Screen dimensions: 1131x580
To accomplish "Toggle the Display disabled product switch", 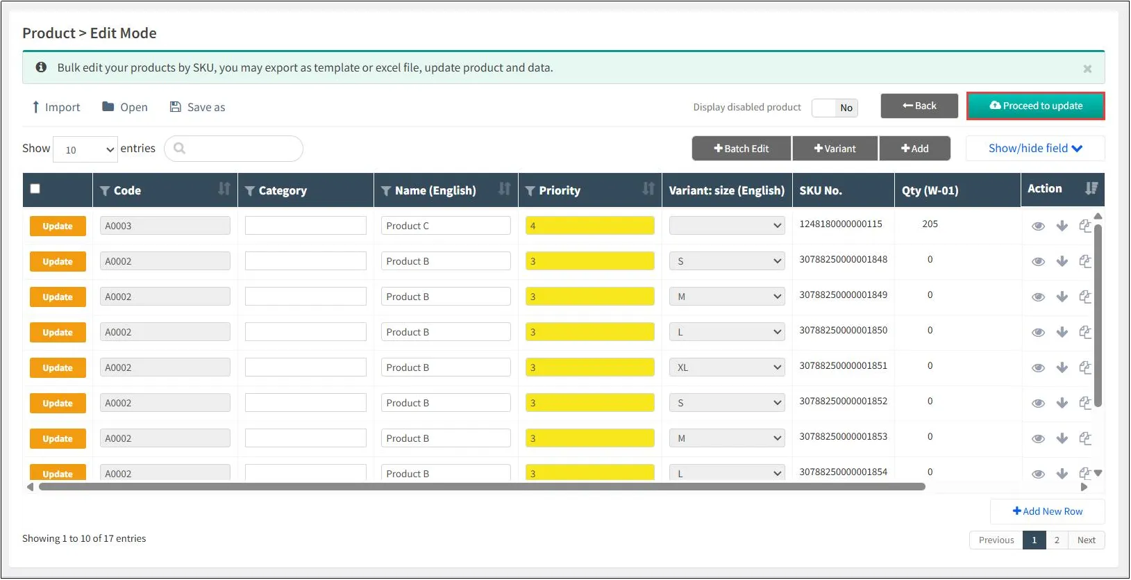I will point(835,108).
